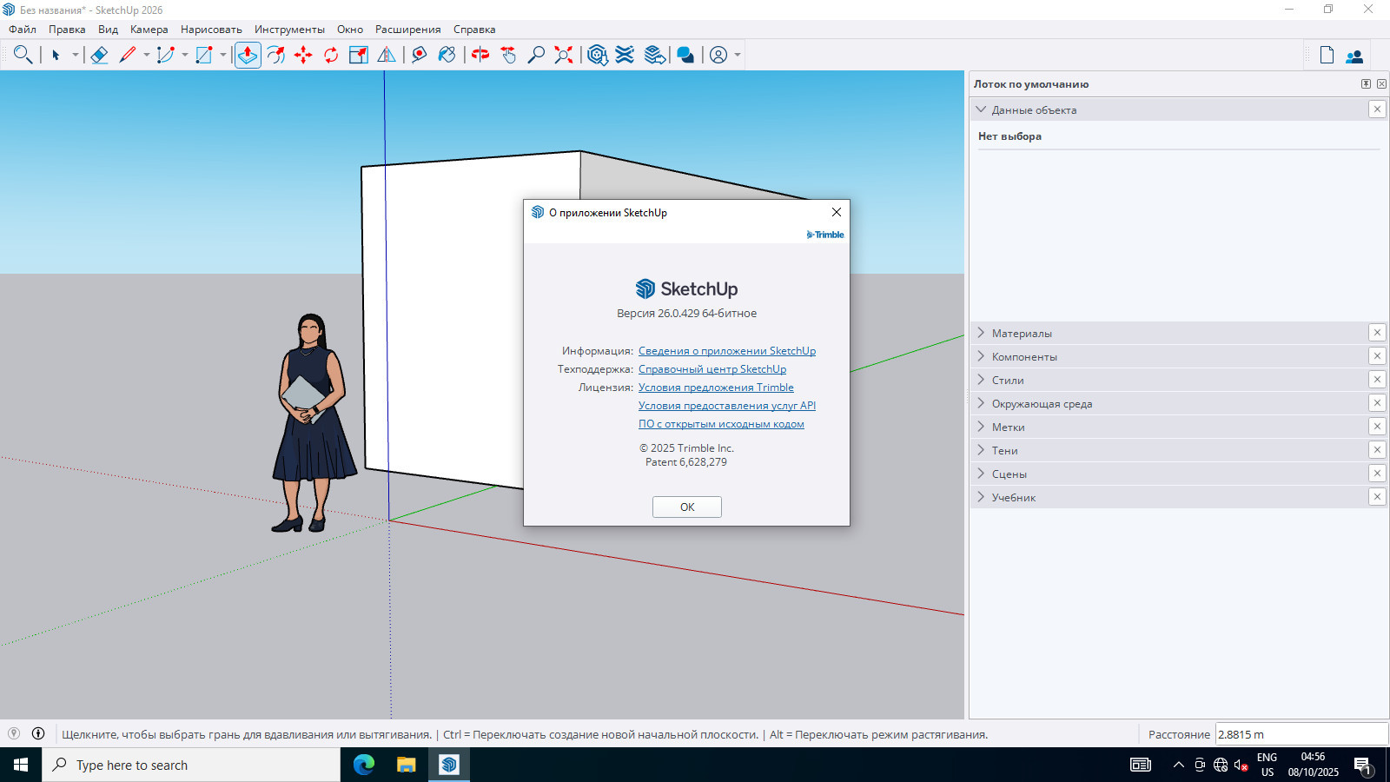Open the Справочный центр SketchUp link
Screen dimensions: 1390x782
(712, 369)
